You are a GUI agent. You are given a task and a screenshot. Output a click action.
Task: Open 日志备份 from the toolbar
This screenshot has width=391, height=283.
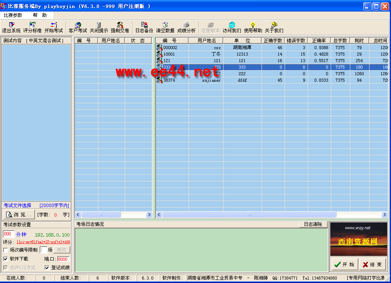[144, 27]
